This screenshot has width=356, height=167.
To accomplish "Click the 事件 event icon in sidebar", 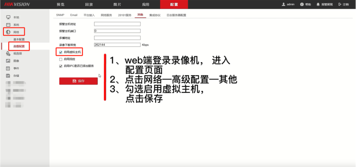I will pos(8,68).
